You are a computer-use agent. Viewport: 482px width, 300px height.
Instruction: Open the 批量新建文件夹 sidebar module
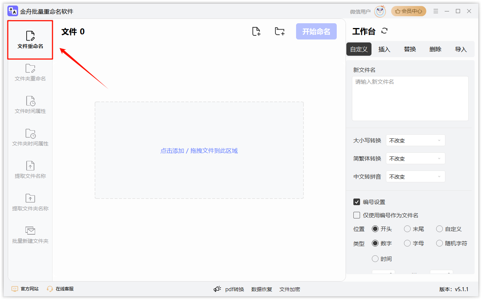pos(30,235)
